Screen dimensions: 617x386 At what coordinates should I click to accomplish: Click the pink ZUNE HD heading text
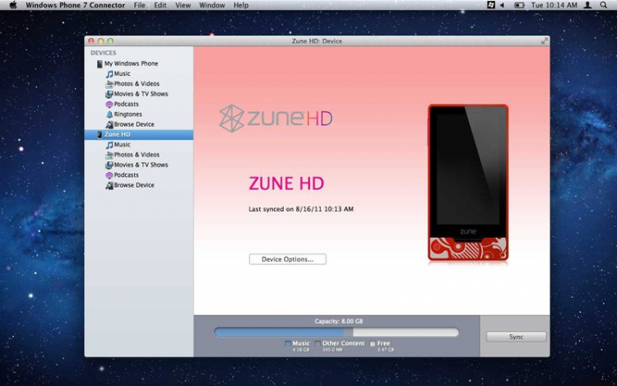[x=286, y=184]
